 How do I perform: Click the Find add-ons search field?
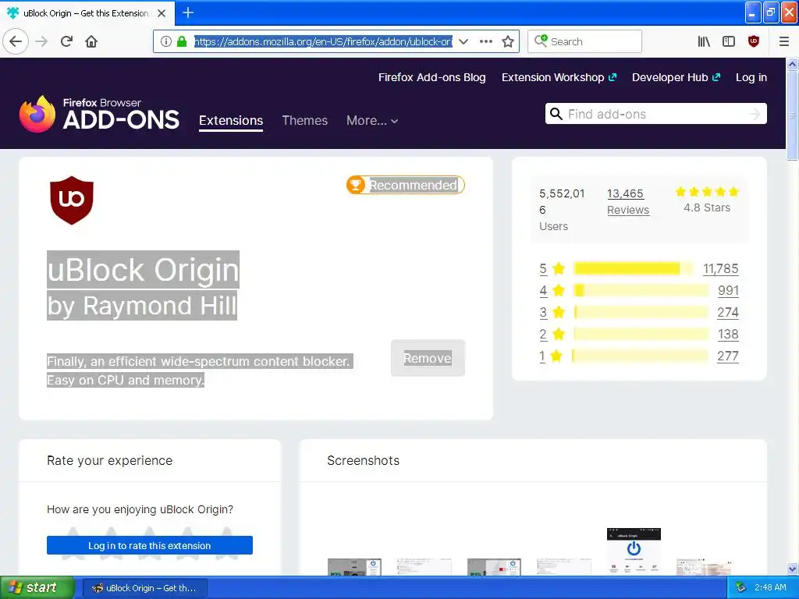tap(655, 114)
